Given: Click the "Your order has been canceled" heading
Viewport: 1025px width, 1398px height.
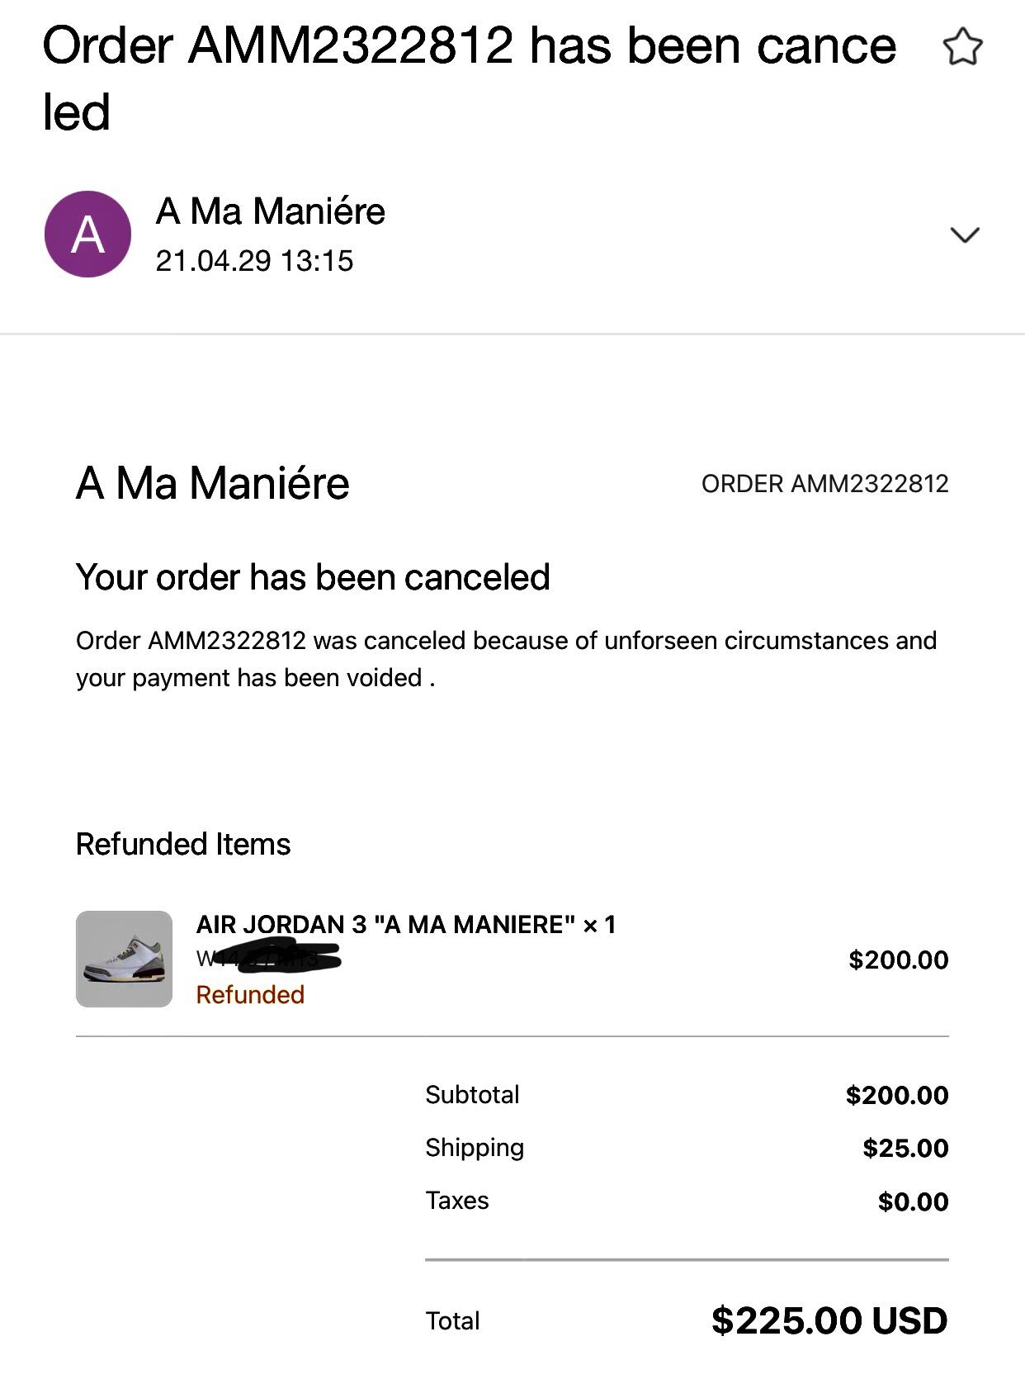Looking at the screenshot, I should click(313, 577).
